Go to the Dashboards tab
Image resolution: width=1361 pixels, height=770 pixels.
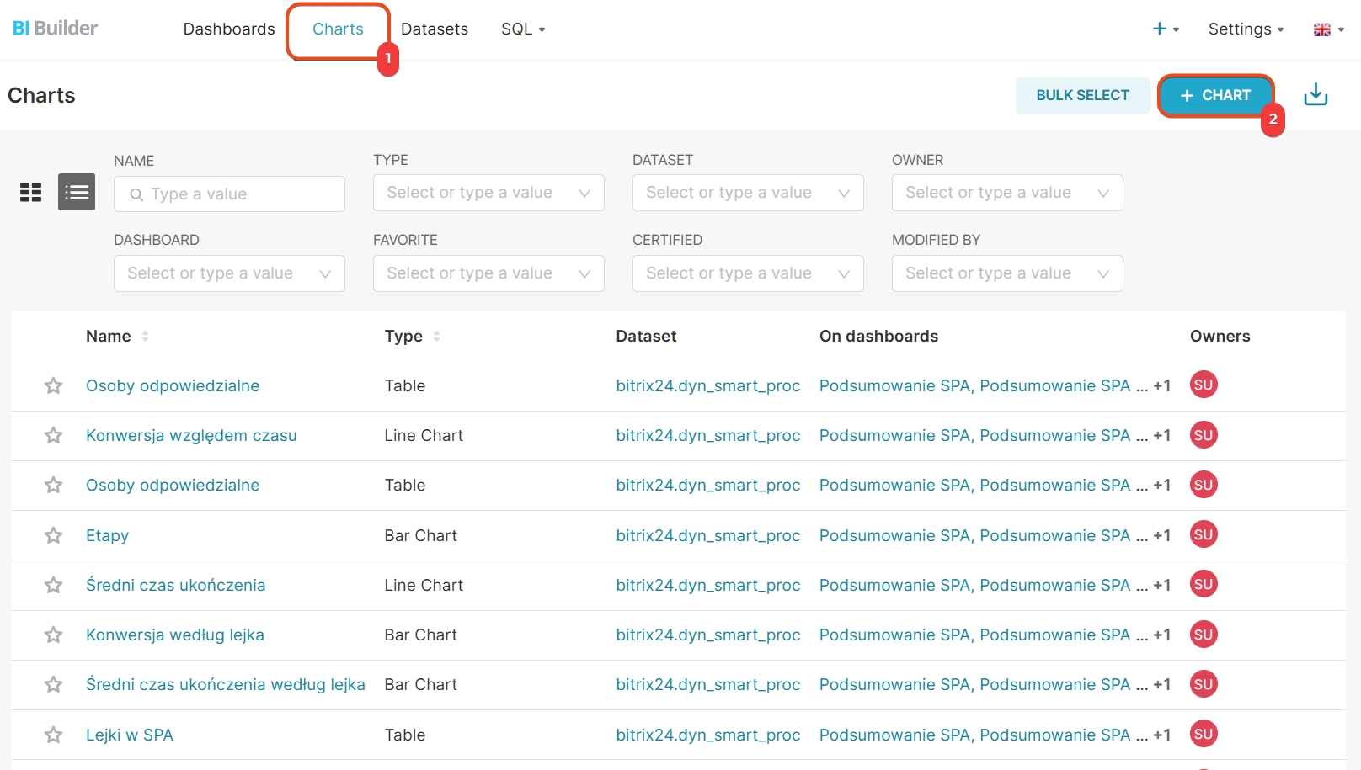(229, 29)
